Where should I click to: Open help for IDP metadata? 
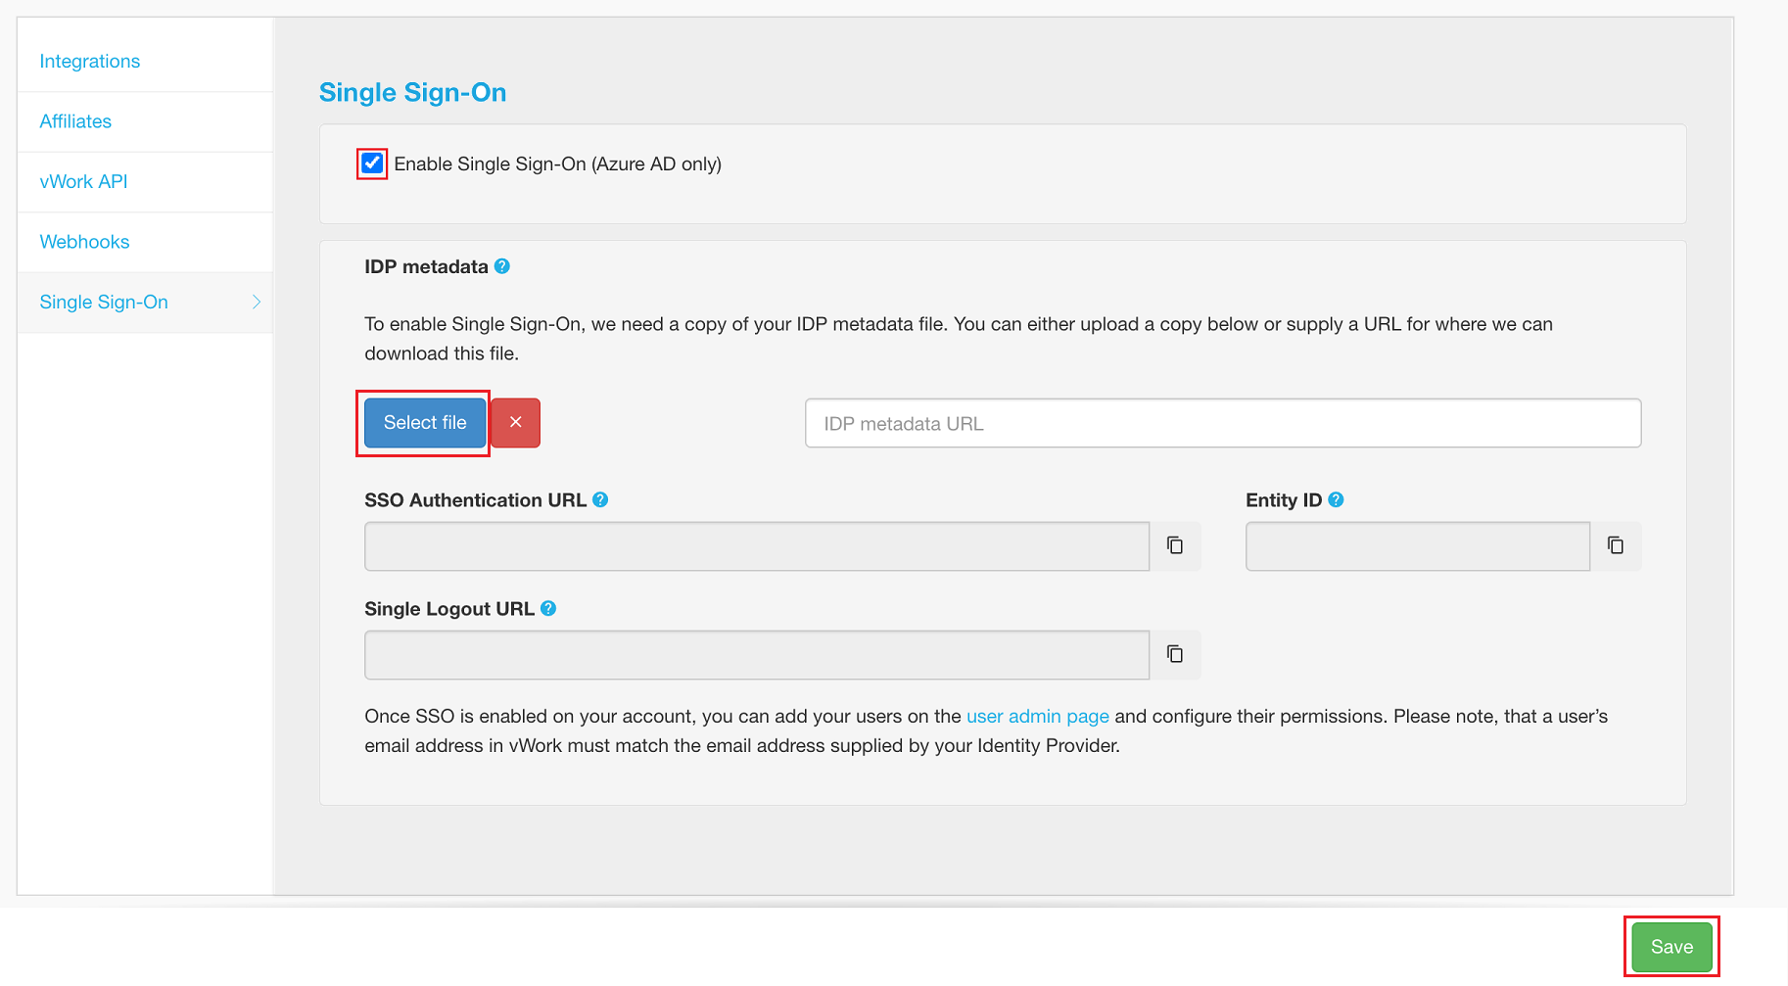502,265
